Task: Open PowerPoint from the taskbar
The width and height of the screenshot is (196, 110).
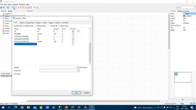Action: click(x=66, y=107)
